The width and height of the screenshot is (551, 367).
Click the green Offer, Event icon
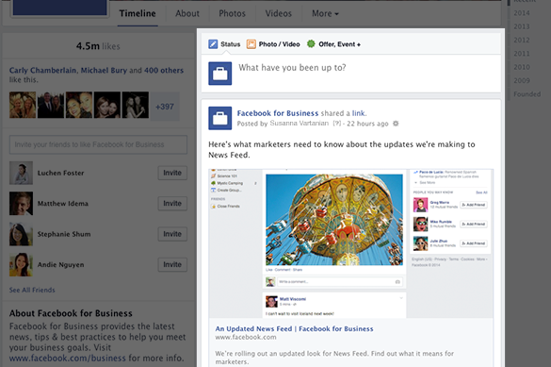311,44
